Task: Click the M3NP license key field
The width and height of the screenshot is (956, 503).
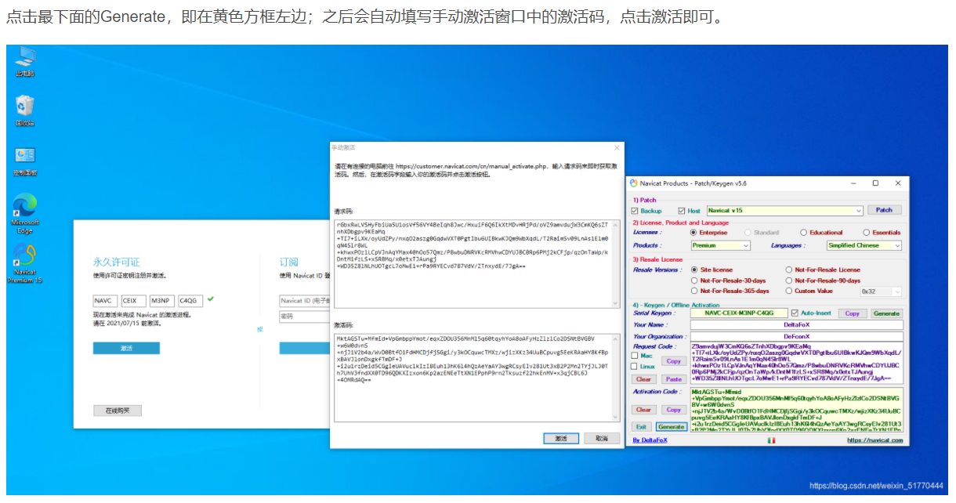Action: (x=161, y=301)
